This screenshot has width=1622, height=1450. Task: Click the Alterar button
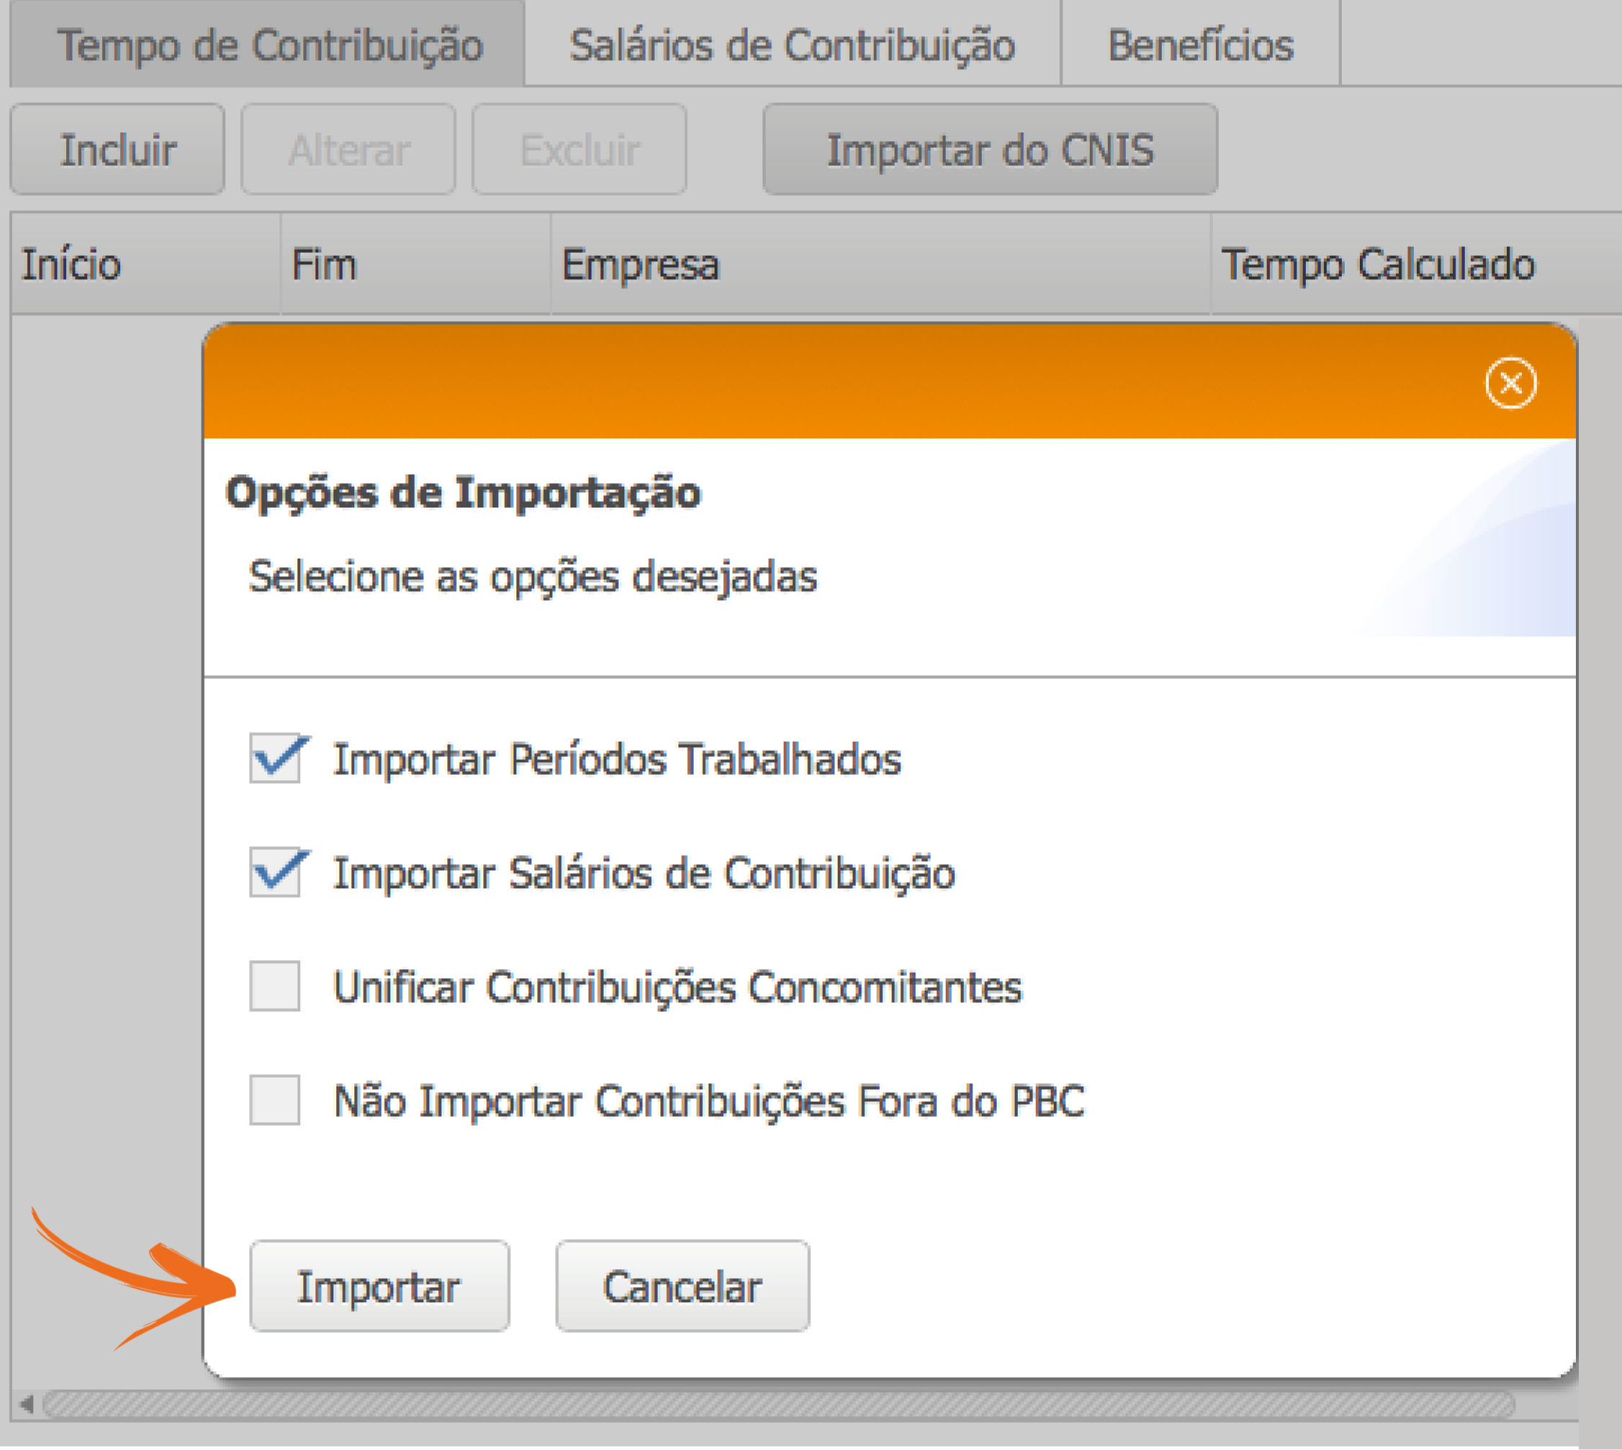point(349,150)
